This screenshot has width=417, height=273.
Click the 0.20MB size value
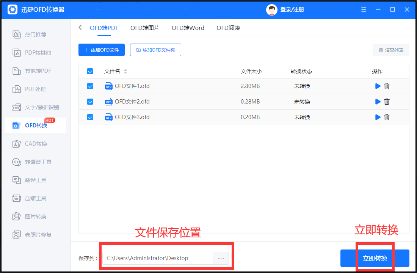[250, 117]
